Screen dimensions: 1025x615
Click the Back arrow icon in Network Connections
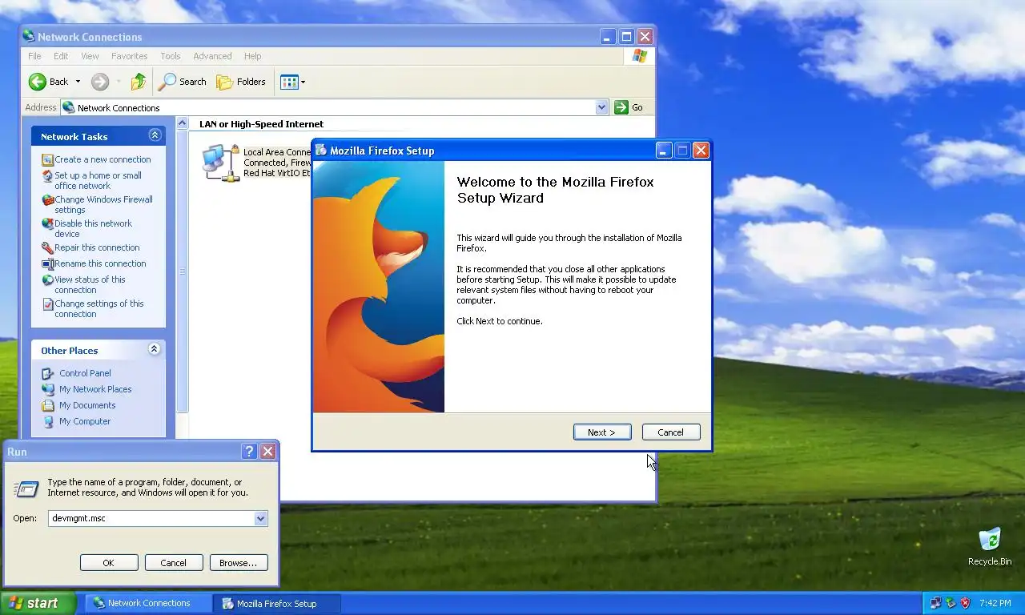click(x=38, y=82)
